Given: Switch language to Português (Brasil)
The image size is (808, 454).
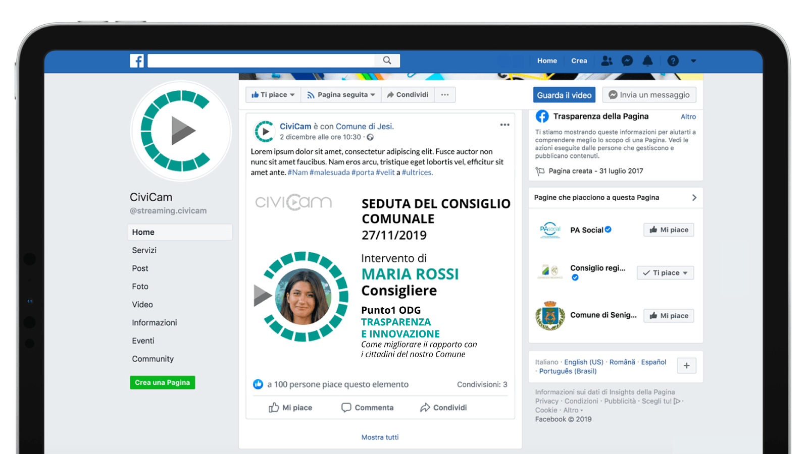Looking at the screenshot, I should click(568, 371).
